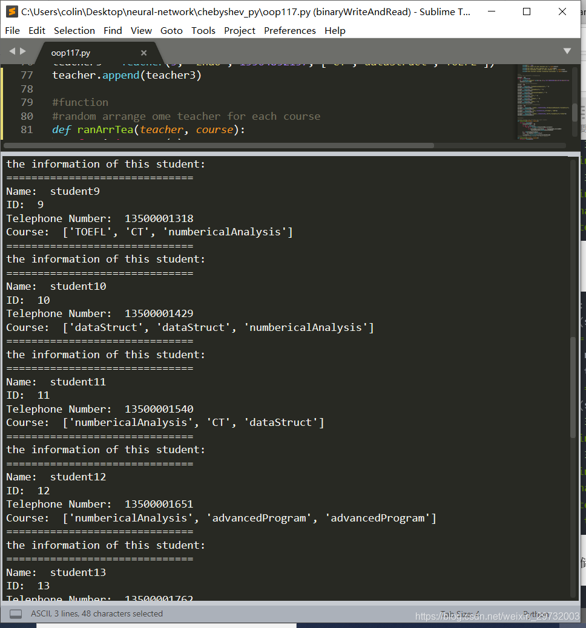Open the Tools menu
586x628 pixels.
(x=203, y=30)
